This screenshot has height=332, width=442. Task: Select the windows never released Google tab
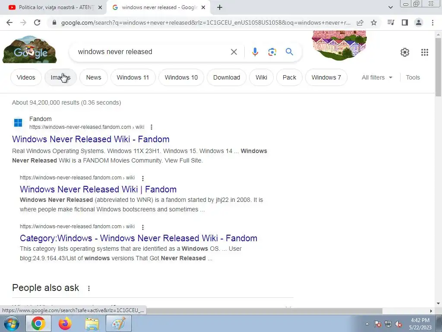[x=158, y=8]
